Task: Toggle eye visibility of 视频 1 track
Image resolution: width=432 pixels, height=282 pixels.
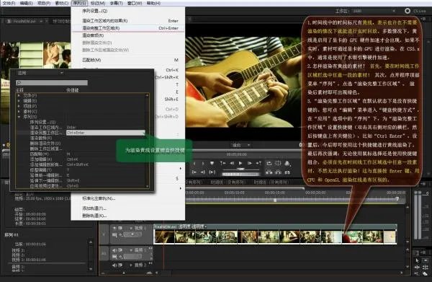Action: tap(114, 228)
